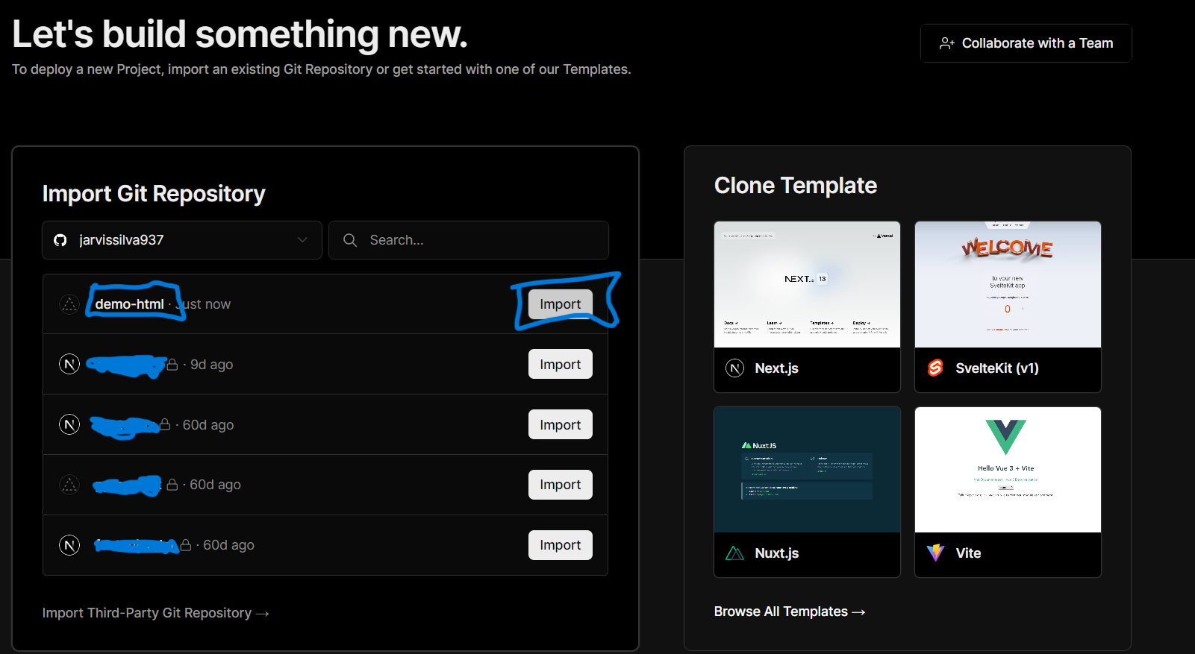Click Collaborate with a Team button
Viewport: 1195px width, 654px height.
(1026, 43)
